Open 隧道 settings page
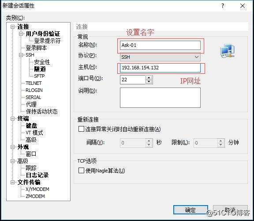This screenshot has height=221, width=254. [40, 69]
